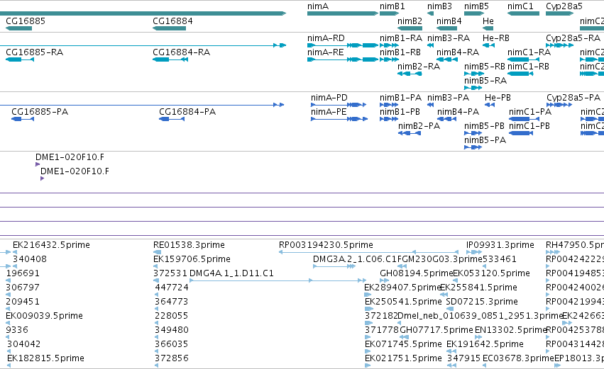This screenshot has height=369, width=604.
Task: Click the nimB4-PA protein label
Action: point(458,112)
